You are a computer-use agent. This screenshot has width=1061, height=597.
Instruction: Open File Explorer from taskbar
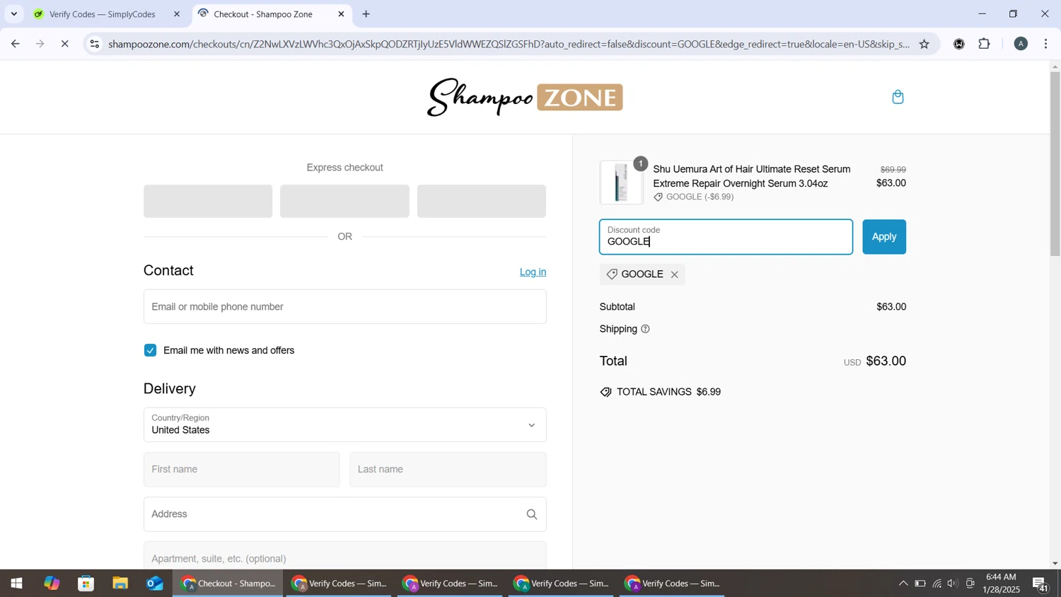pyautogui.click(x=120, y=584)
